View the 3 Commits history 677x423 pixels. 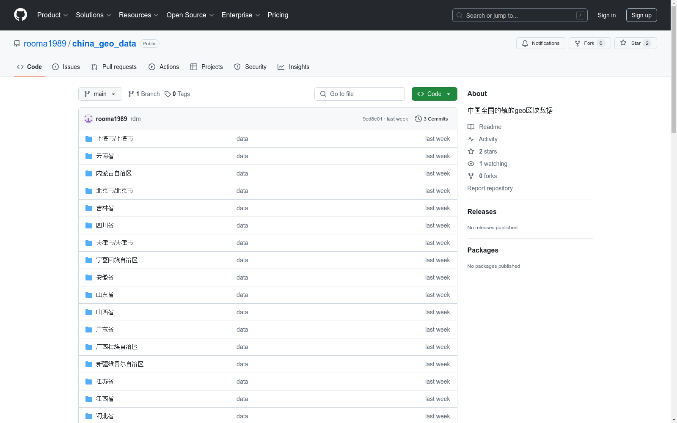click(432, 119)
